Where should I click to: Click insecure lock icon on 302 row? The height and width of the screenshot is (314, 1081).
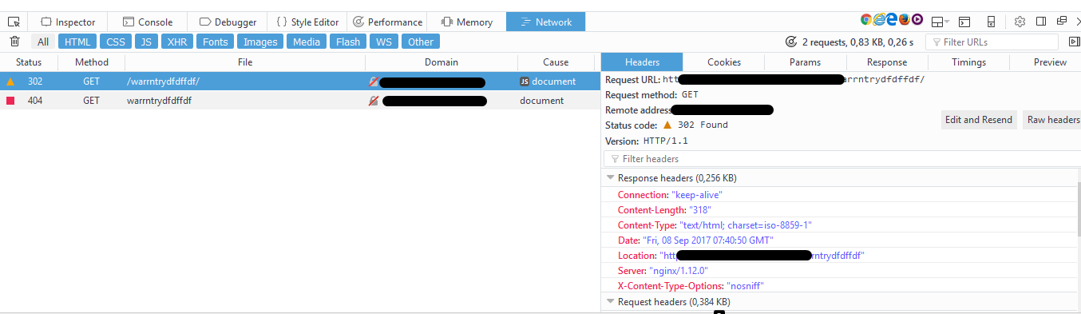(374, 81)
